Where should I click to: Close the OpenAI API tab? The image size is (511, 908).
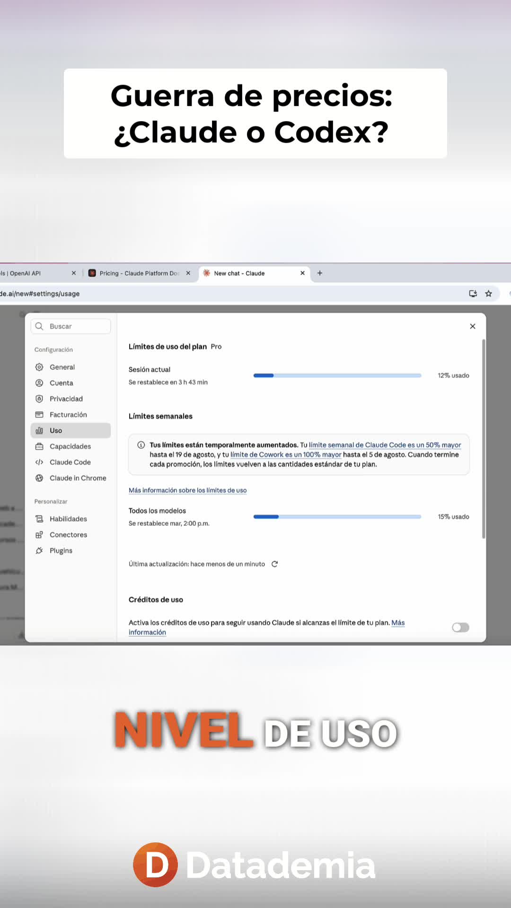pos(74,273)
